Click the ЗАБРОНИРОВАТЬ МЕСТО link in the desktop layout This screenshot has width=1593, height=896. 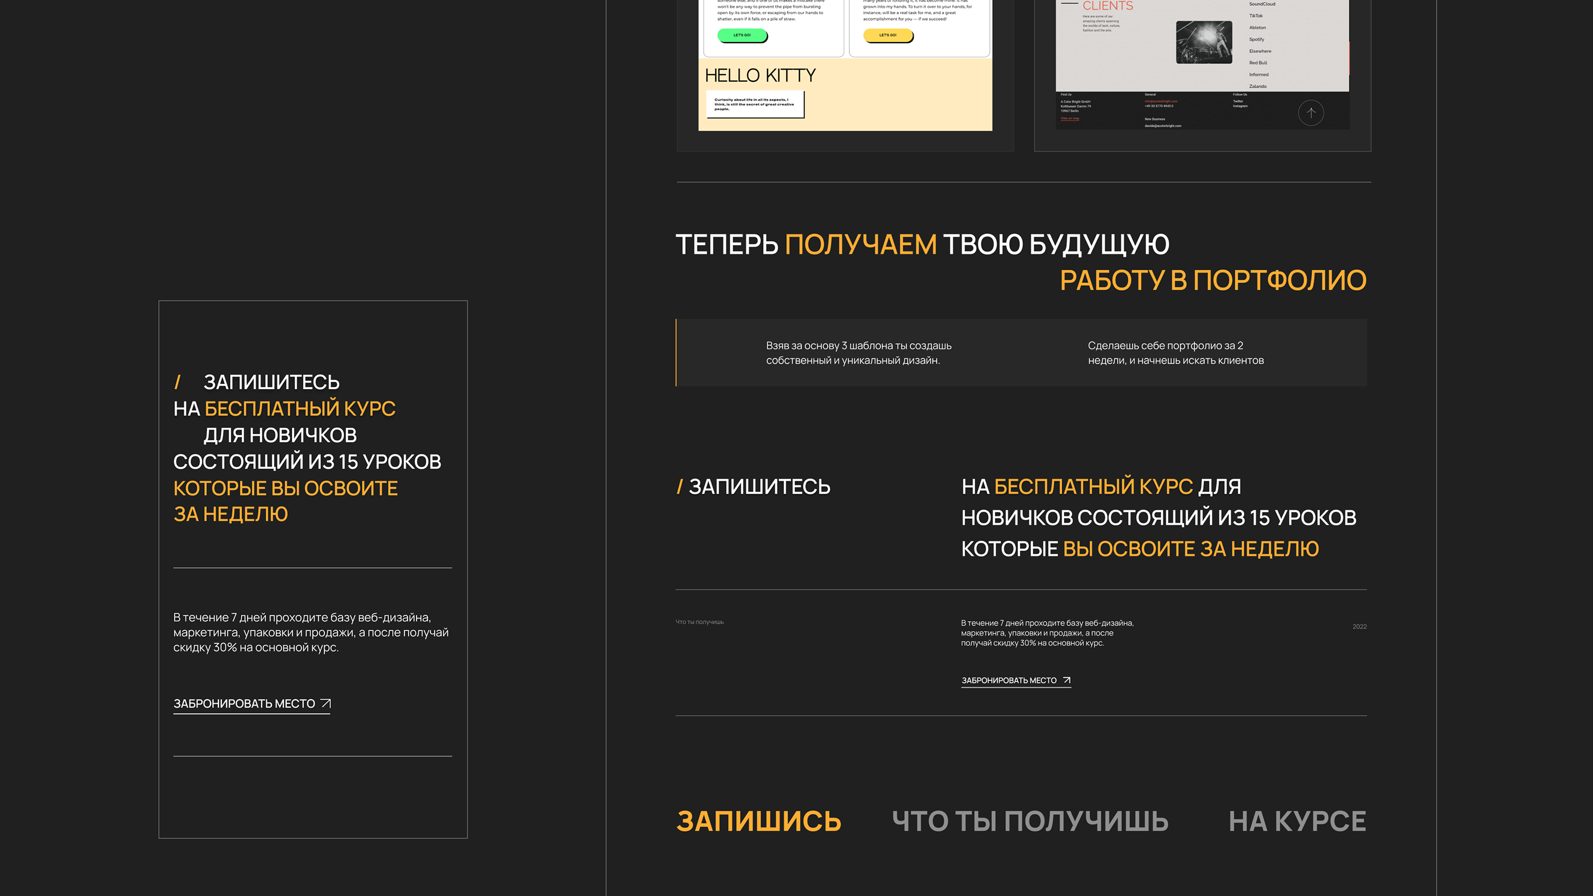coord(1009,680)
